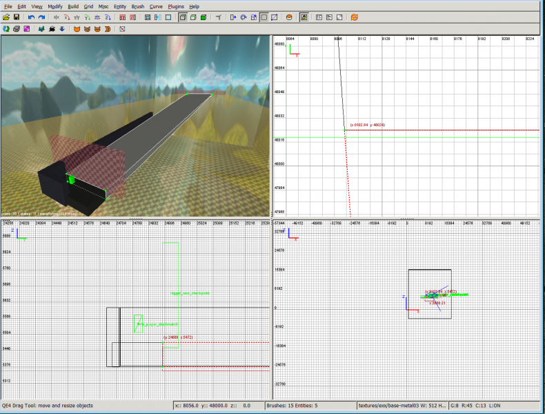Toggle the Texture Lock toolbar button

pyautogui.click(x=304, y=17)
